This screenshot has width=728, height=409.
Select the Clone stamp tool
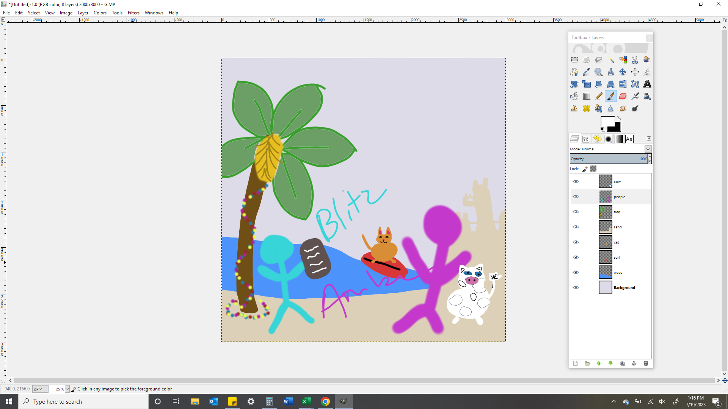(x=574, y=108)
